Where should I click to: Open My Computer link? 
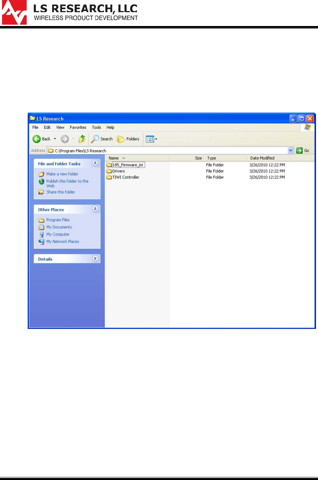click(x=58, y=234)
